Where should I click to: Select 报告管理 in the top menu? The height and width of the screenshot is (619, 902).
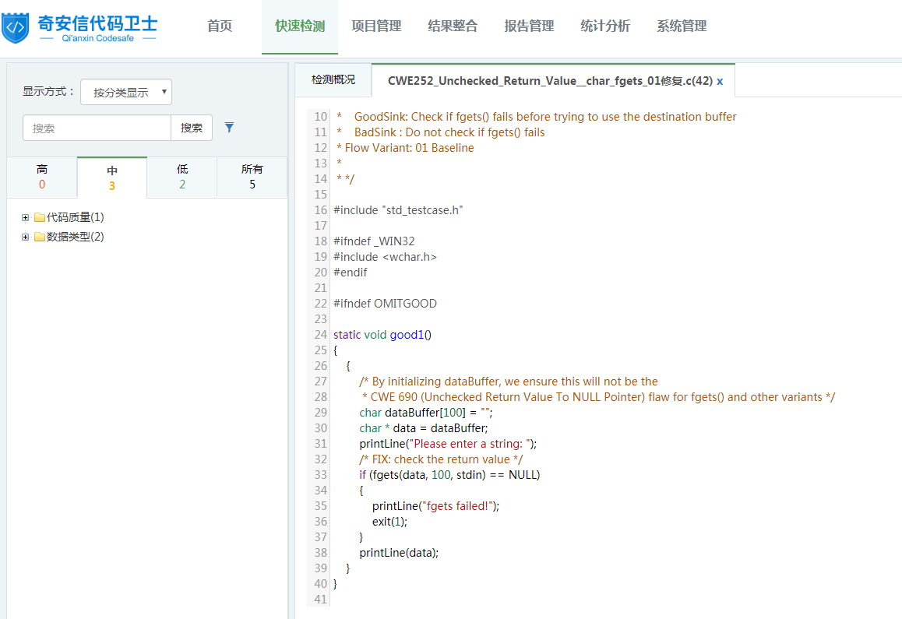(x=529, y=26)
